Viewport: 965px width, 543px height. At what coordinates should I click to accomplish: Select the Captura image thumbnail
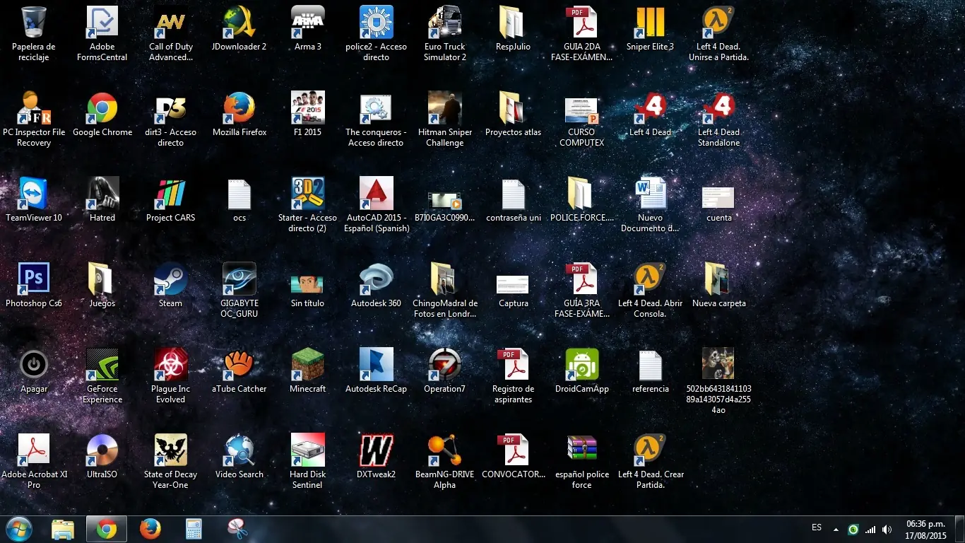(514, 285)
